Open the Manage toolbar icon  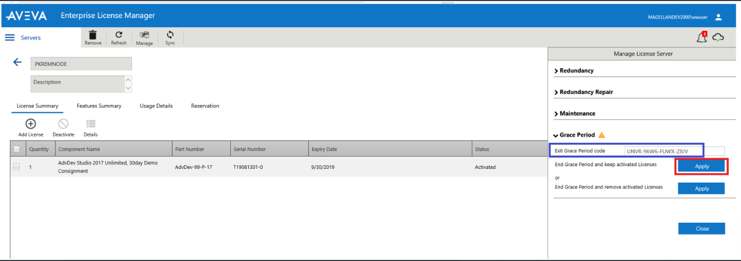click(x=144, y=35)
